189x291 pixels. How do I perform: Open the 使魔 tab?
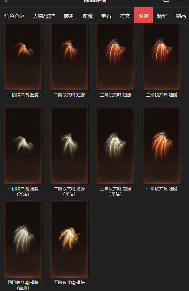tap(88, 16)
